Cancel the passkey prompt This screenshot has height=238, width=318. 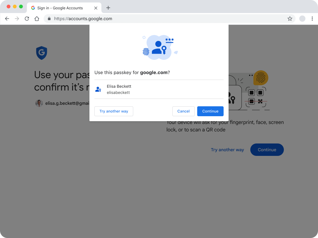[x=183, y=111]
